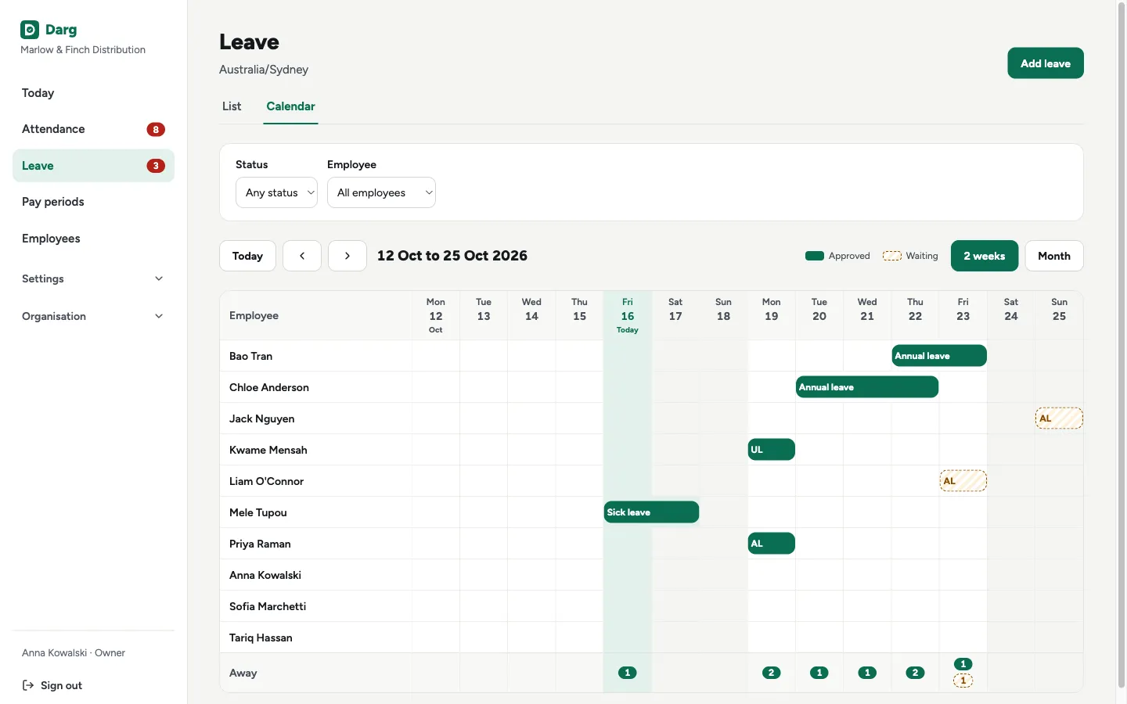Viewport: 1127px width, 704px height.
Task: Open Kwame Mensah's UL entry
Action: click(772, 450)
